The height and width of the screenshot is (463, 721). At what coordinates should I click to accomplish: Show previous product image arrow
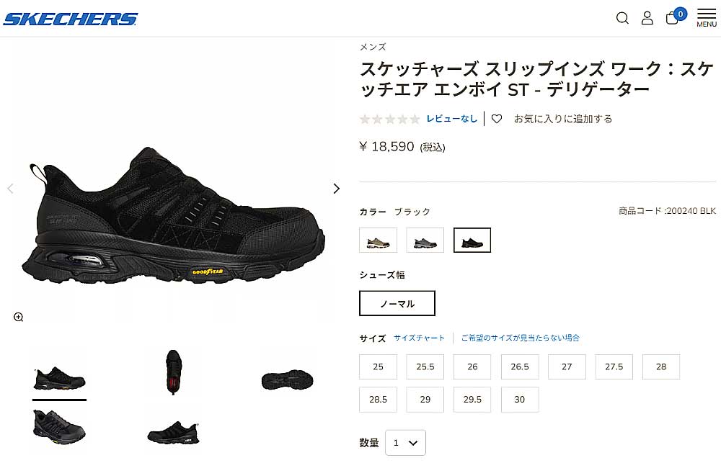11,189
